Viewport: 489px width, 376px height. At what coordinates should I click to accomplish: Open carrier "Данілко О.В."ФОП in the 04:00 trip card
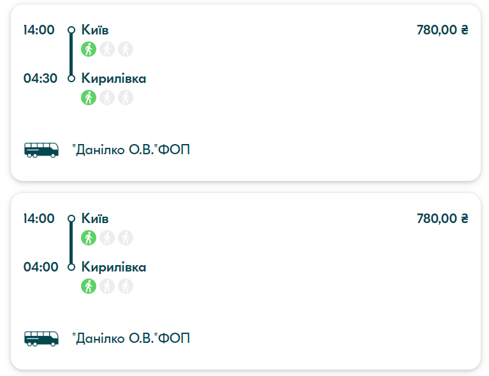click(131, 338)
